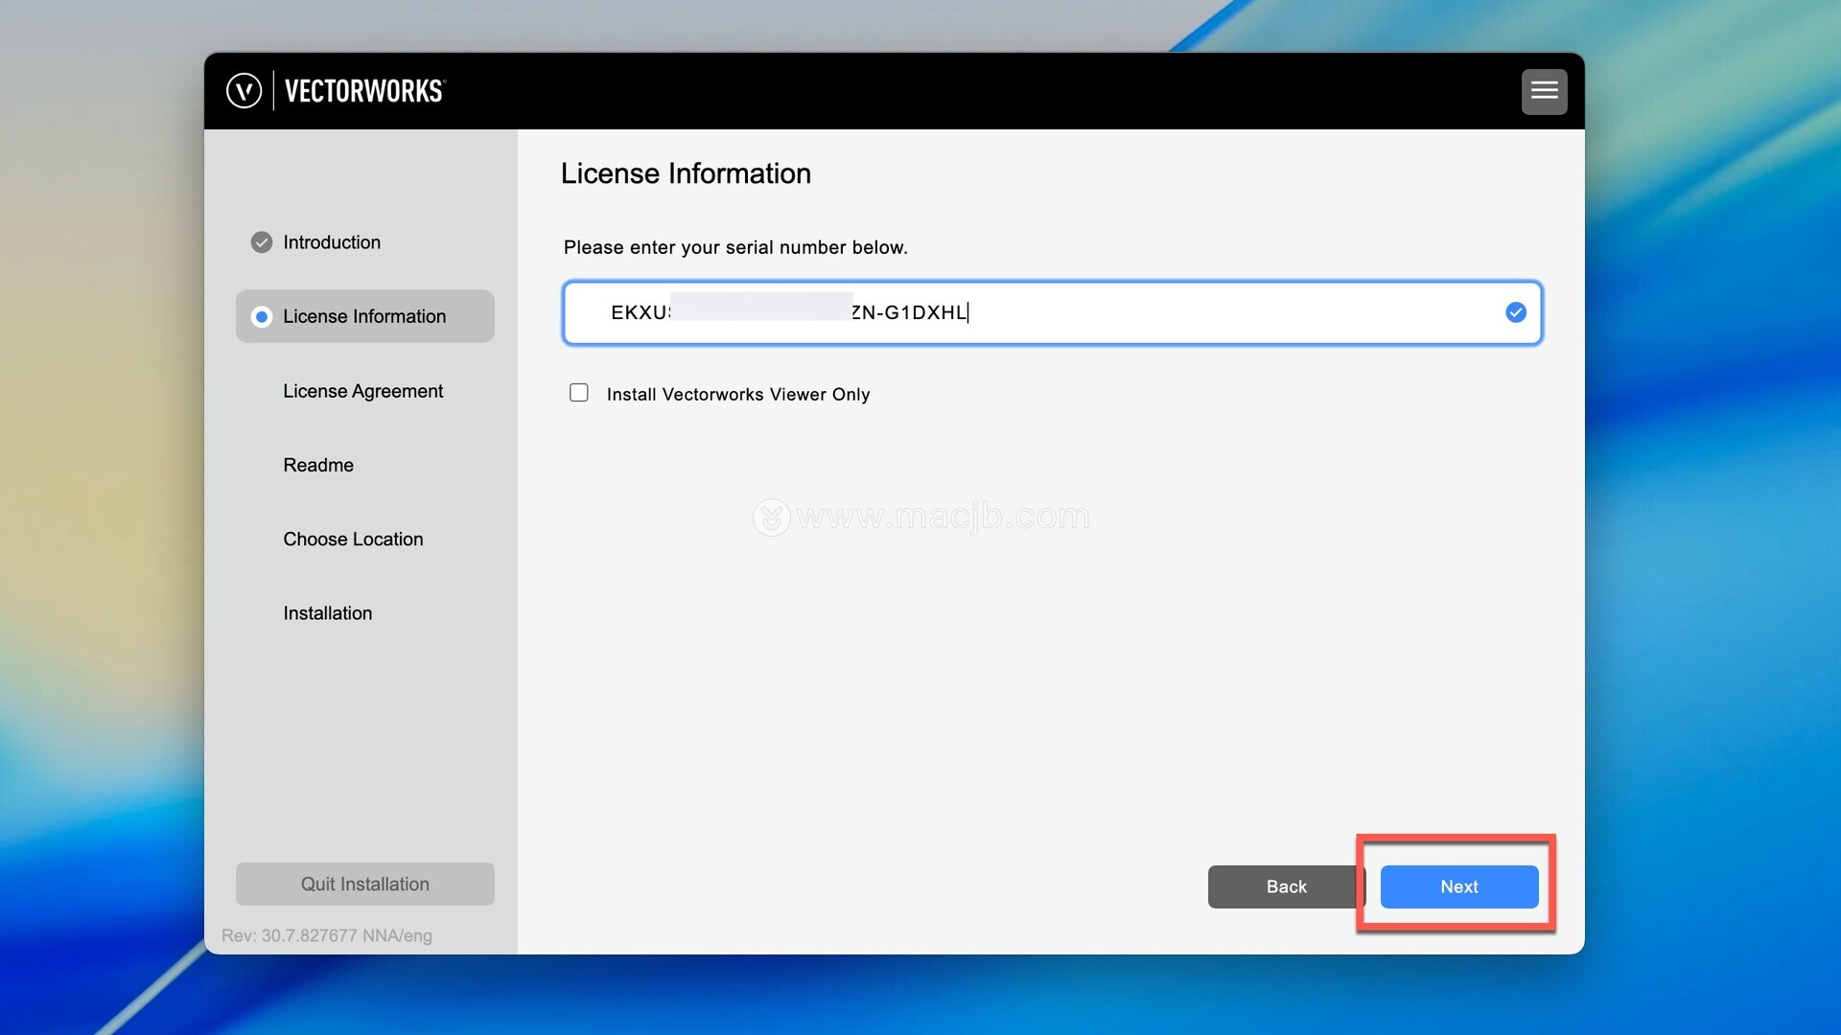This screenshot has width=1841, height=1035.
Task: Click the License Information heading
Action: tap(686, 173)
